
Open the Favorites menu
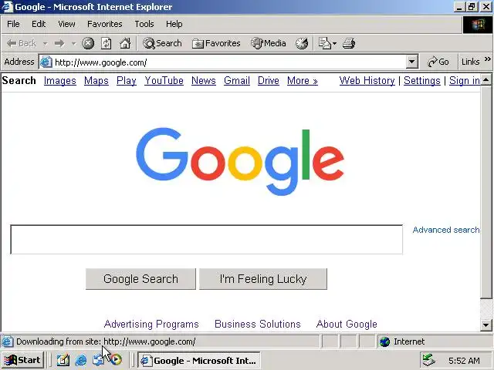105,24
